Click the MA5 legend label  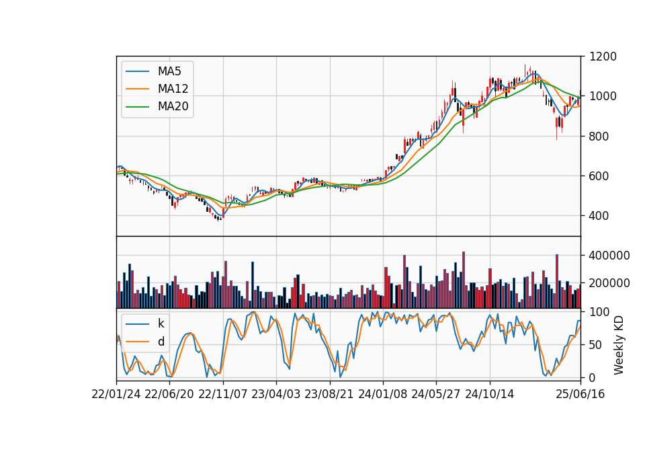[x=169, y=71]
